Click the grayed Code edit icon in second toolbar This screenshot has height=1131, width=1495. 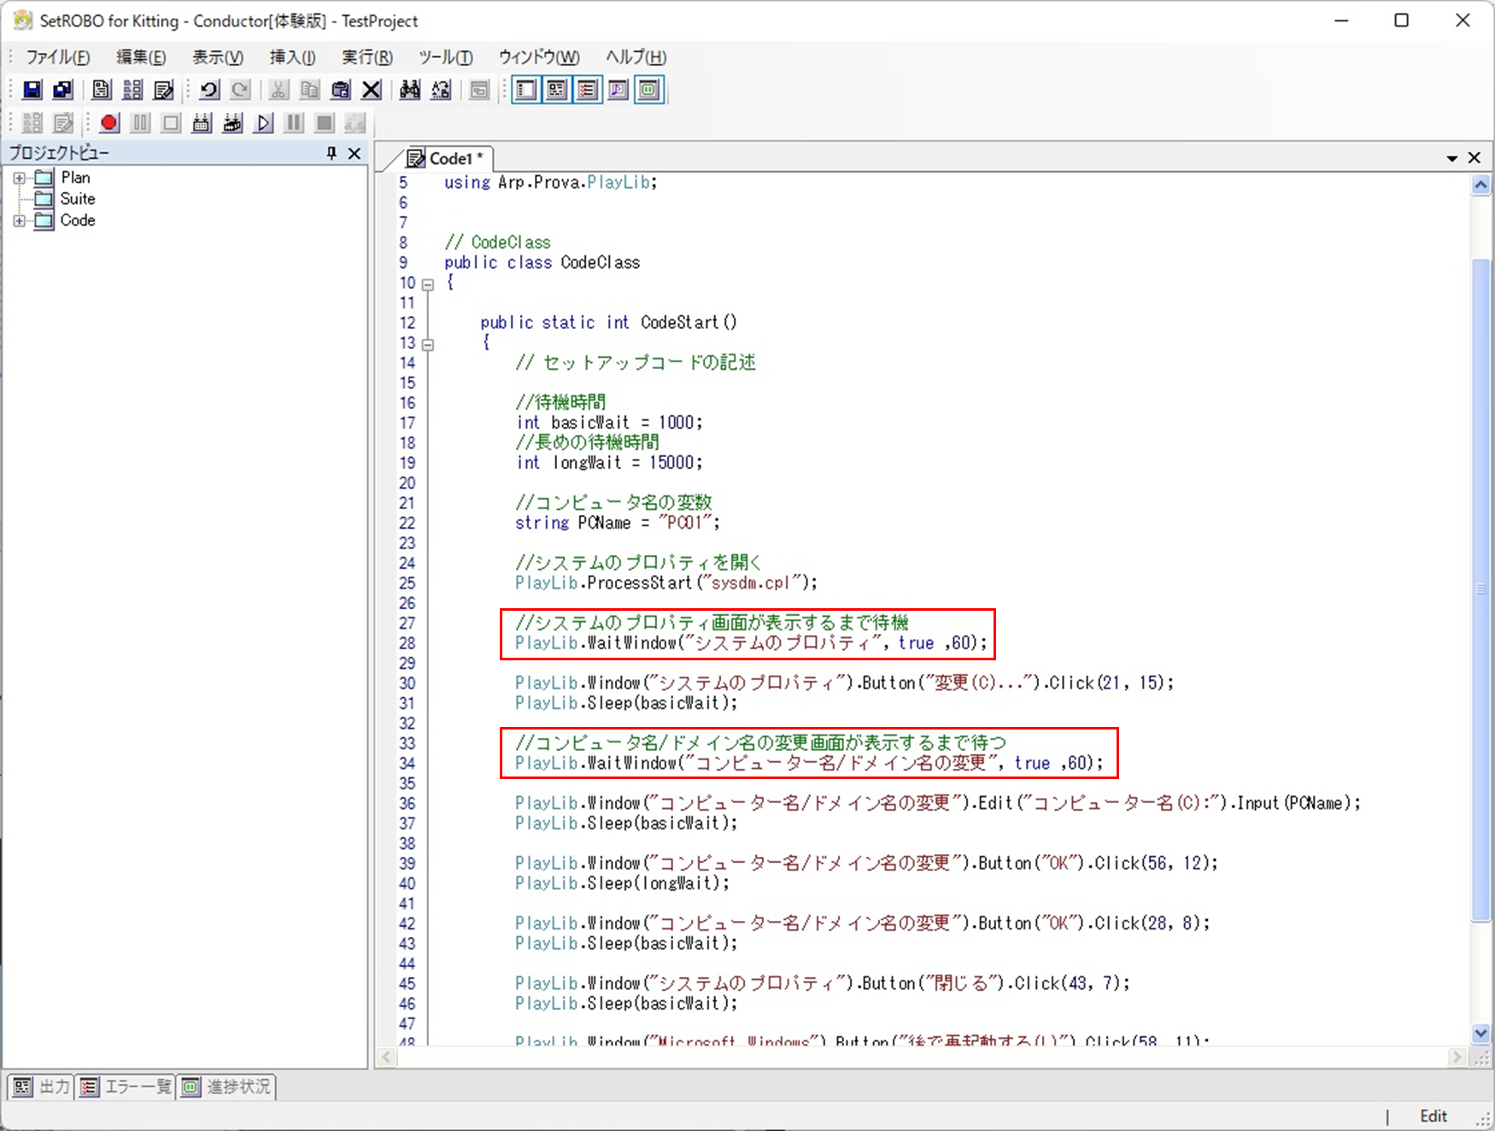click(x=63, y=123)
